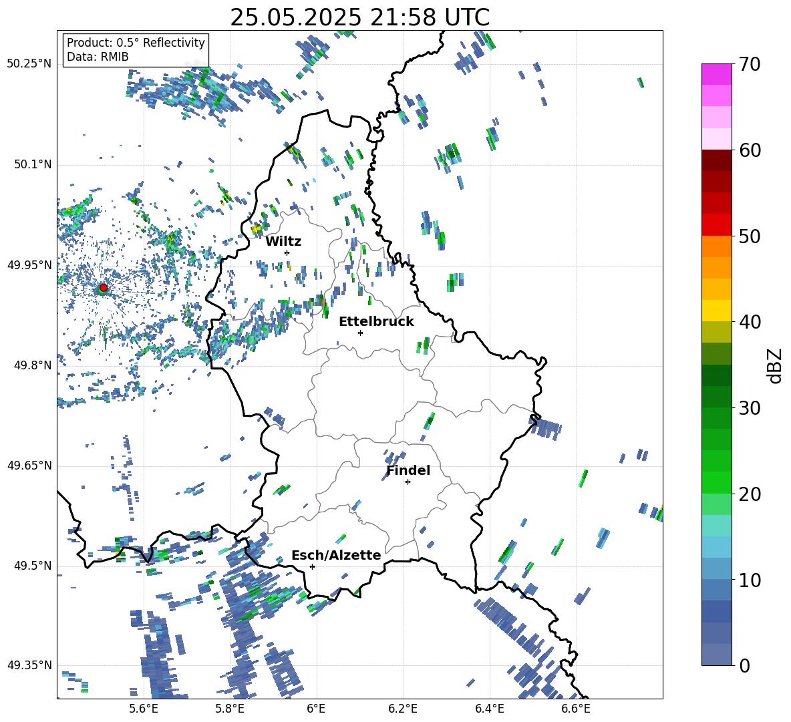Click the 'Data: RMIB' text
This screenshot has height=722, width=791.
[98, 57]
